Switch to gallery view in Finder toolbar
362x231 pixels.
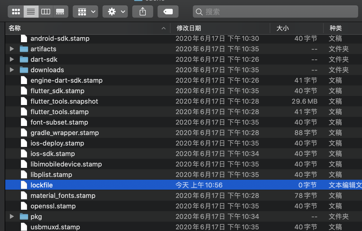pos(60,12)
